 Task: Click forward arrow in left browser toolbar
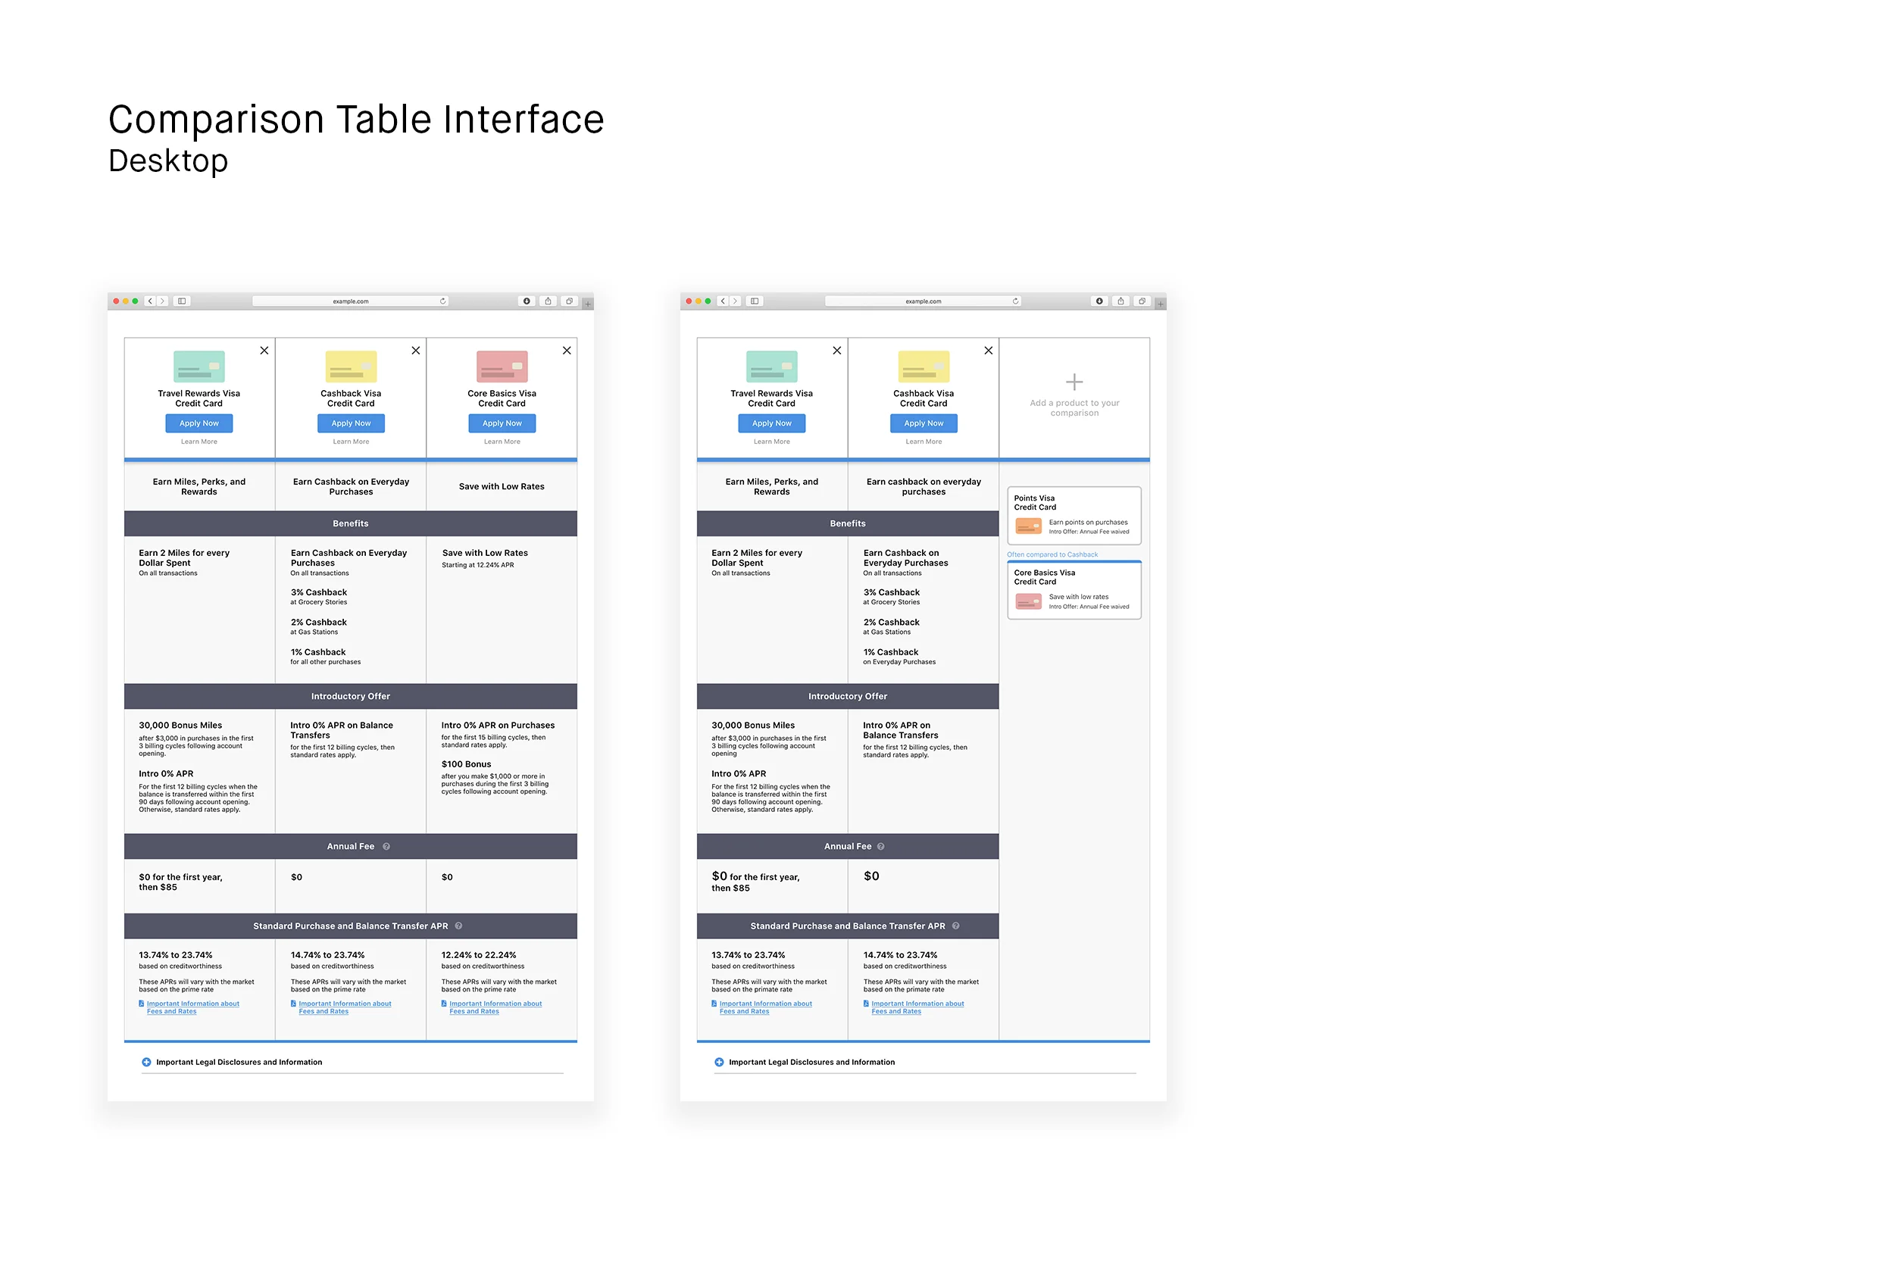click(163, 301)
